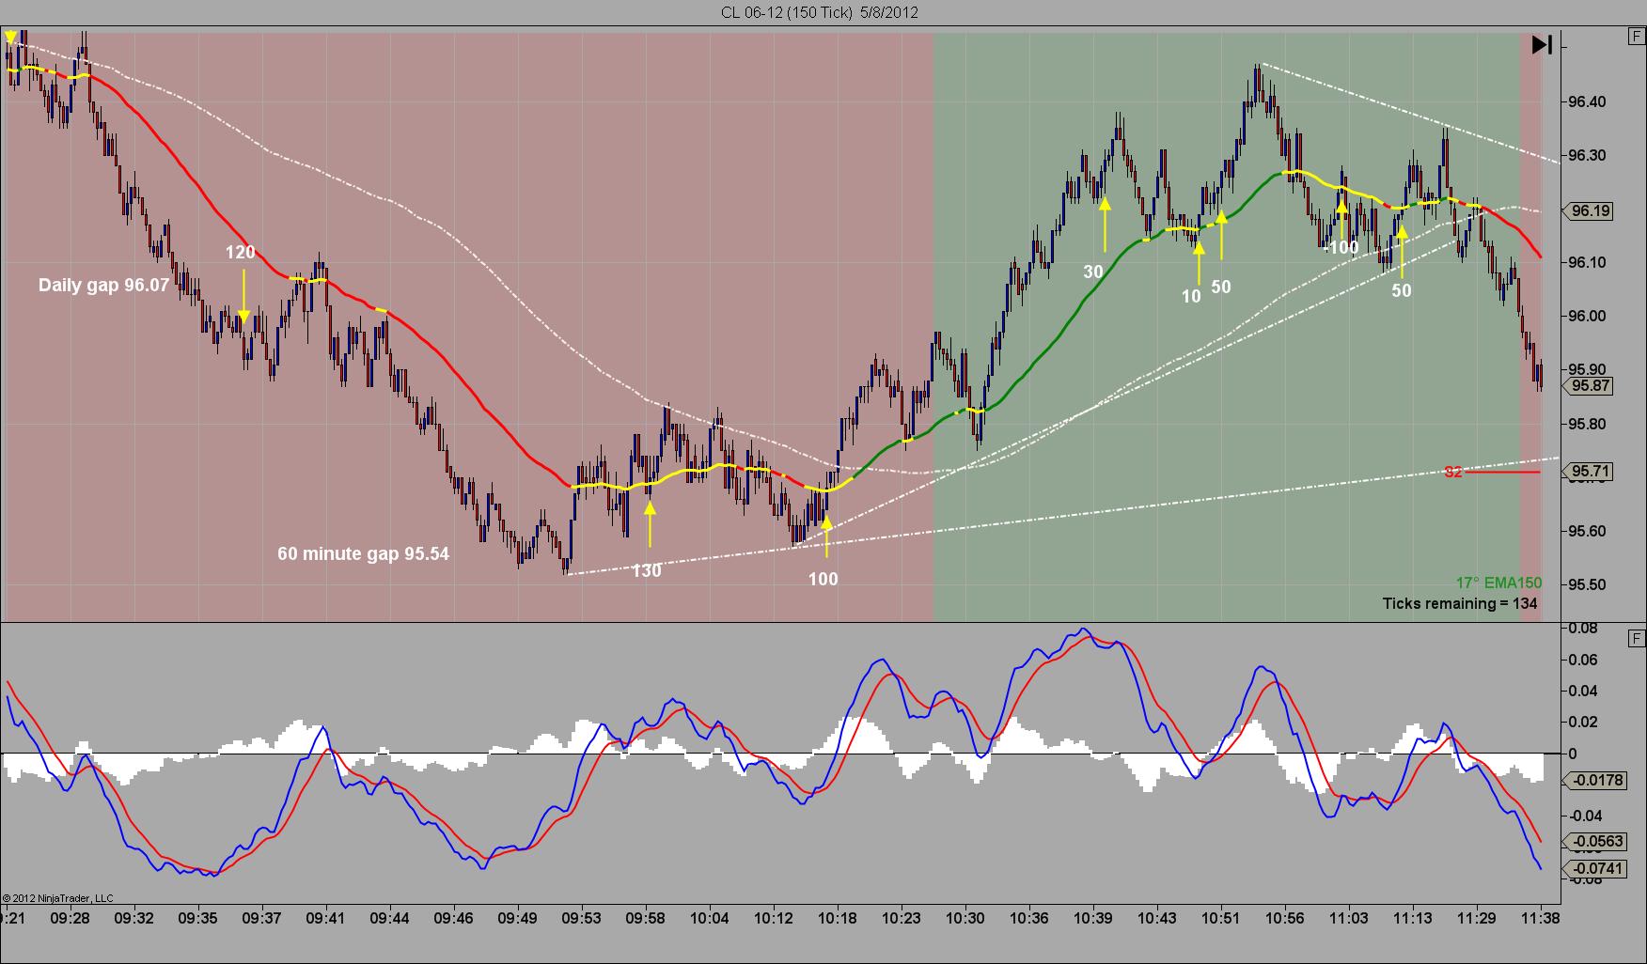The height and width of the screenshot is (964, 1647).
Task: Click the 10:18 time axis label
Action: (838, 918)
